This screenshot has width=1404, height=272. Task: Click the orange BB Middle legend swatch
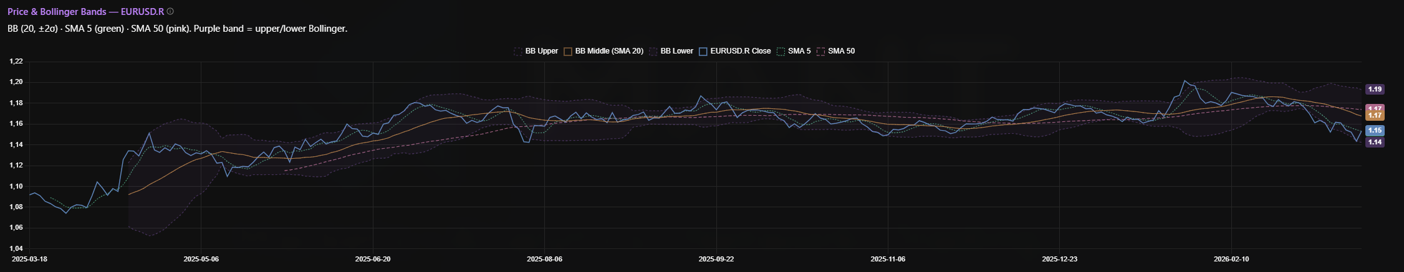point(568,52)
